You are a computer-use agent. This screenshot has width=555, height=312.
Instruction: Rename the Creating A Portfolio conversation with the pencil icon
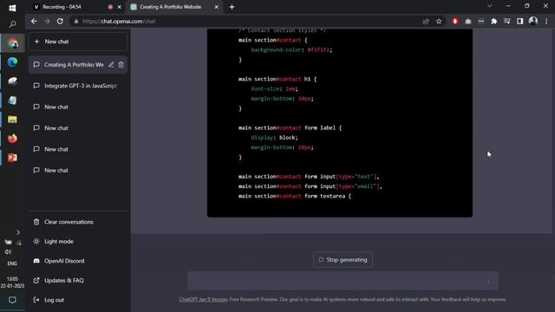(x=111, y=65)
